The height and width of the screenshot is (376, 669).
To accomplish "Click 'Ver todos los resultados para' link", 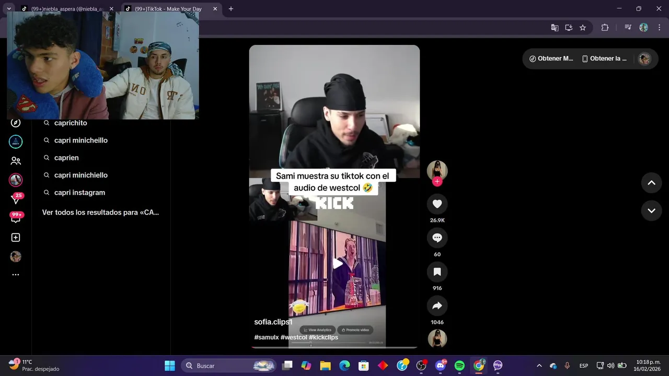I will coord(100,213).
